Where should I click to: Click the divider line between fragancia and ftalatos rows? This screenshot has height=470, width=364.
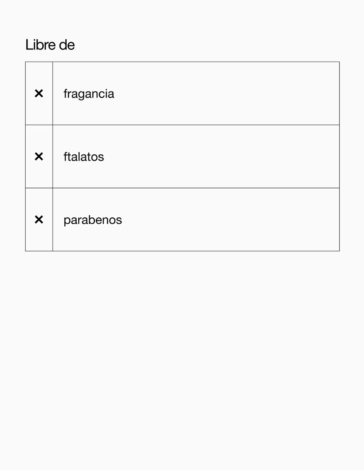pos(182,125)
